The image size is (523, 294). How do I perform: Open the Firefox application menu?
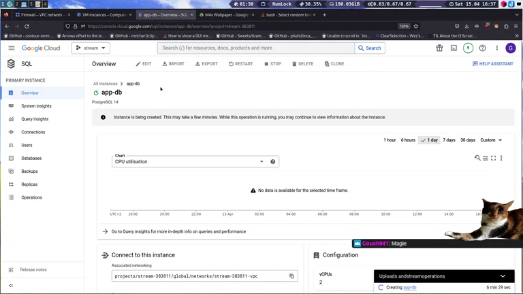516,26
